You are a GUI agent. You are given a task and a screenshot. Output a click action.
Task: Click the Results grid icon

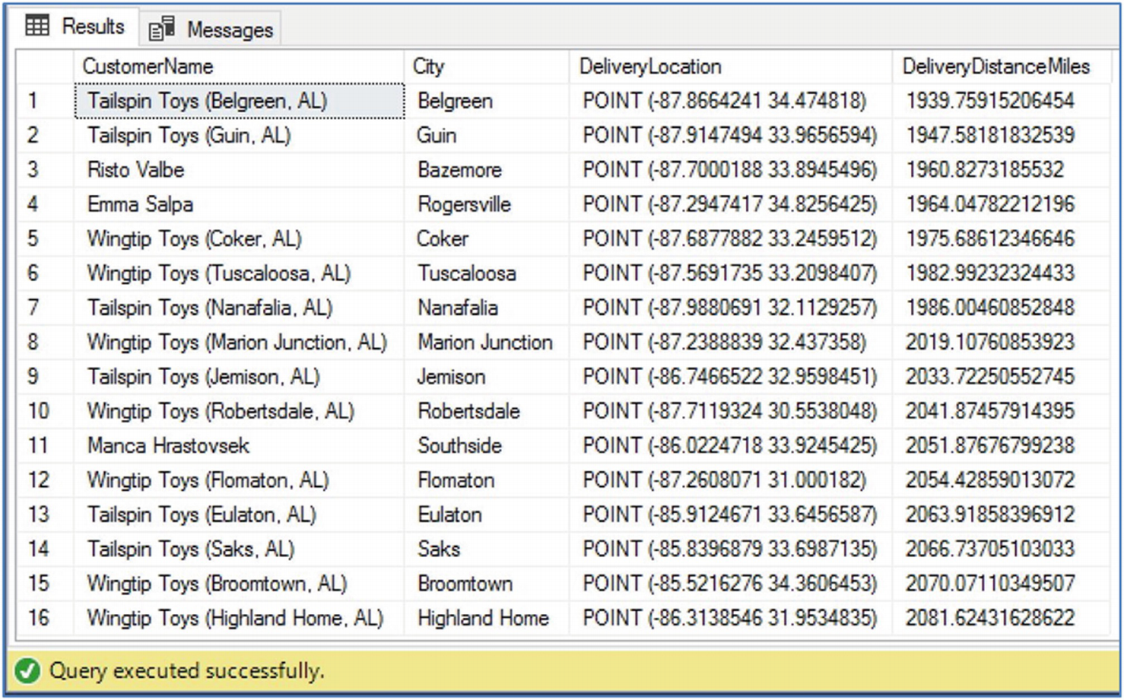pyautogui.click(x=37, y=26)
